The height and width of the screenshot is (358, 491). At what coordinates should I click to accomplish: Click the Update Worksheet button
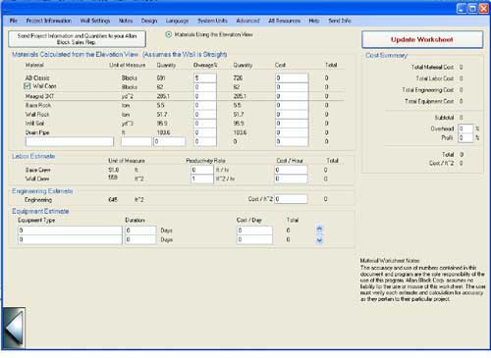(422, 39)
